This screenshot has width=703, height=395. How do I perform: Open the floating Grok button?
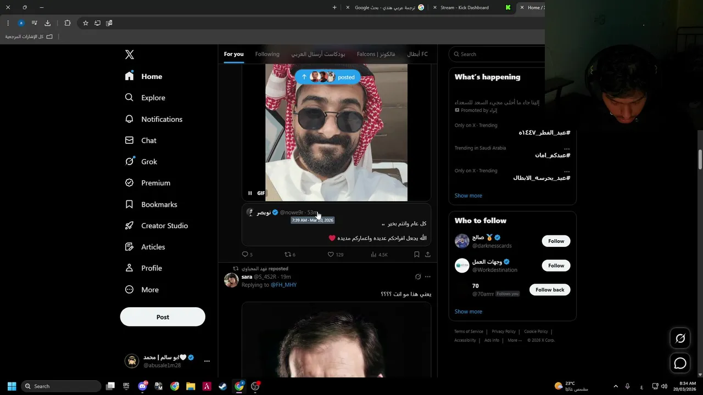(x=680, y=338)
